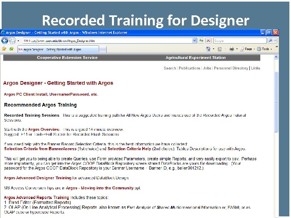The height and width of the screenshot is (218, 291).
Task: Open the Argos Overview link
Action: (x=44, y=130)
